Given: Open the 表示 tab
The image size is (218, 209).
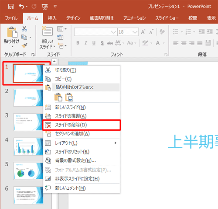Looking at the screenshot, I should pyautogui.click(x=211, y=18).
